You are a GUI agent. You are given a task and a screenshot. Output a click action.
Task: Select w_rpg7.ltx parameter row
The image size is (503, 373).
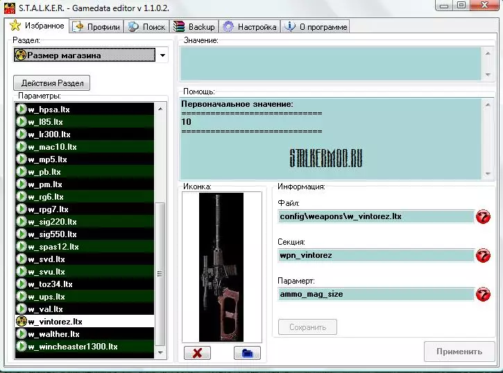coord(85,209)
